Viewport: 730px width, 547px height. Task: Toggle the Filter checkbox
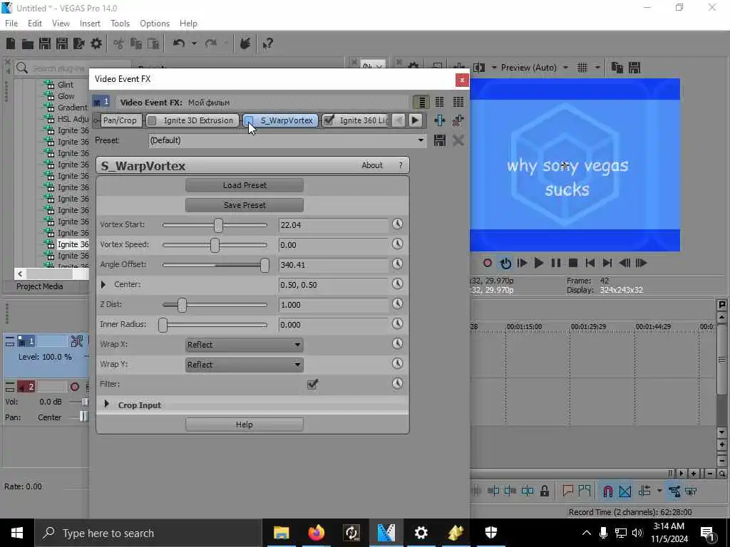(x=312, y=384)
